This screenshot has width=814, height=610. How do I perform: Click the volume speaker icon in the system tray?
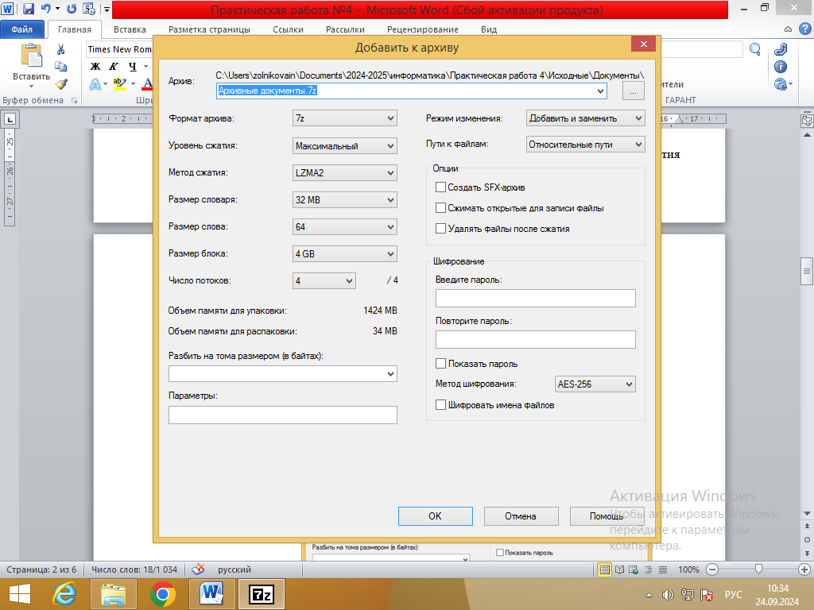pyautogui.click(x=668, y=595)
